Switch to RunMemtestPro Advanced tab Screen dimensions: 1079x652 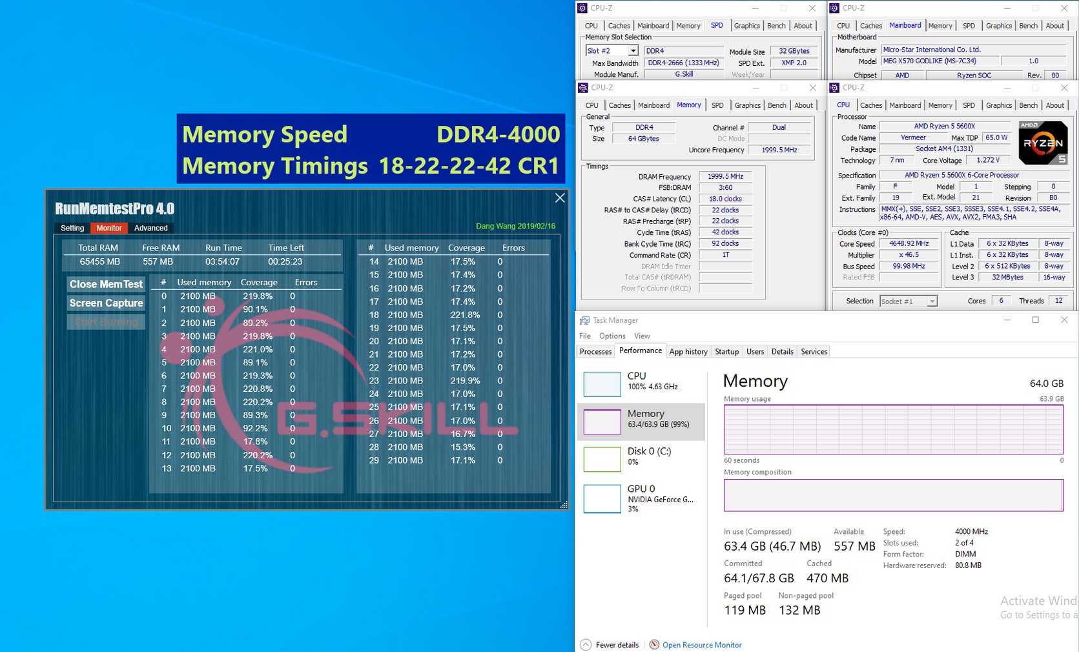coord(151,228)
